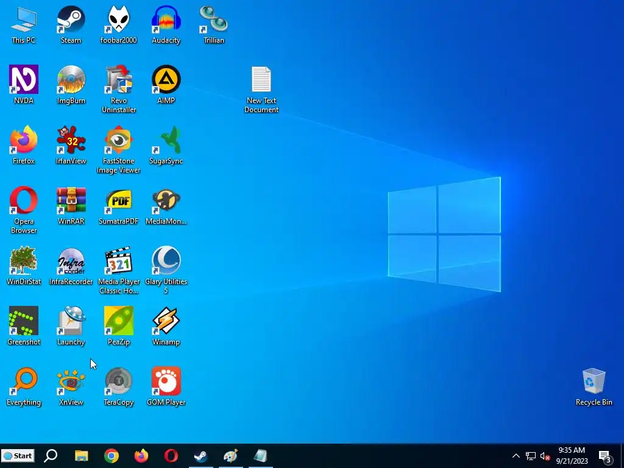The width and height of the screenshot is (624, 468).
Task: Select the New Text Document file
Action: pyautogui.click(x=261, y=90)
